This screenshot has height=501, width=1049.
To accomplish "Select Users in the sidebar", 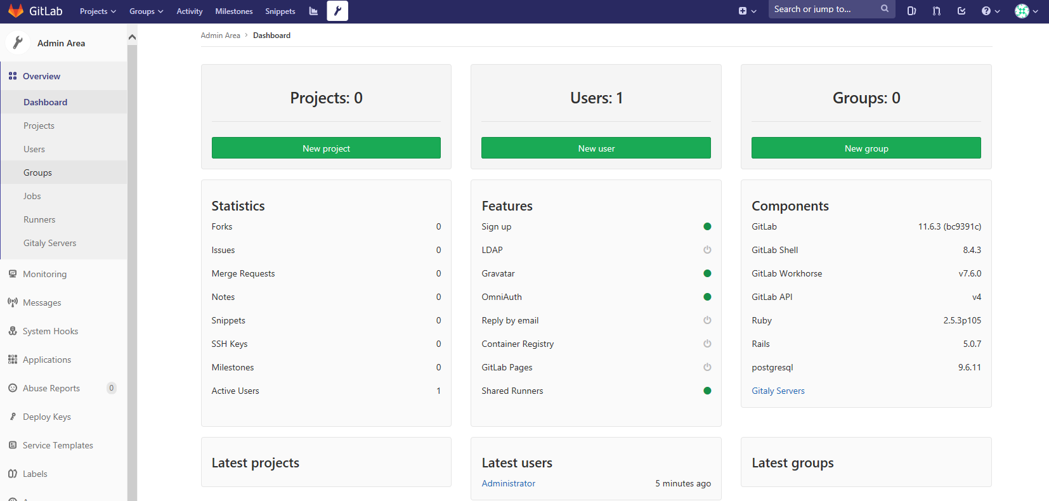I will [x=64, y=149].
